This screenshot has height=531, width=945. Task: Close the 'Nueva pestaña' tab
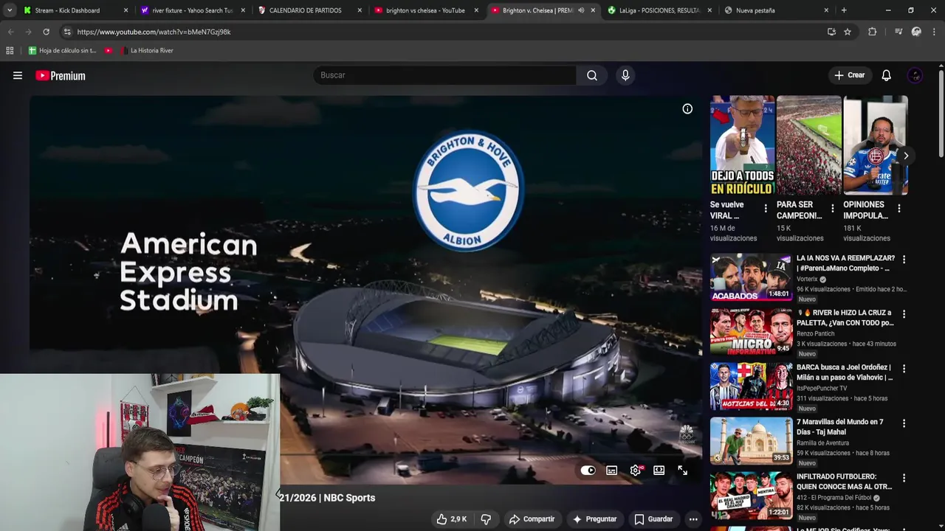(x=826, y=10)
